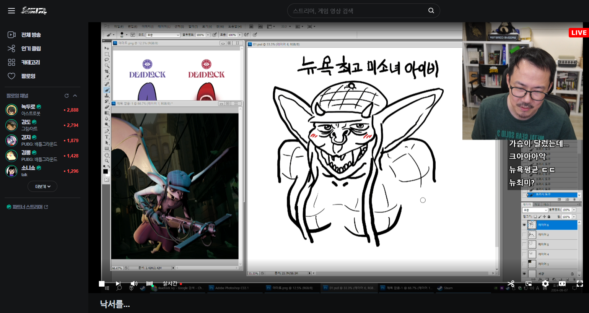This screenshot has width=589, height=313.
Task: Open picture-in-picture mode in the player
Action: [x=529, y=284]
